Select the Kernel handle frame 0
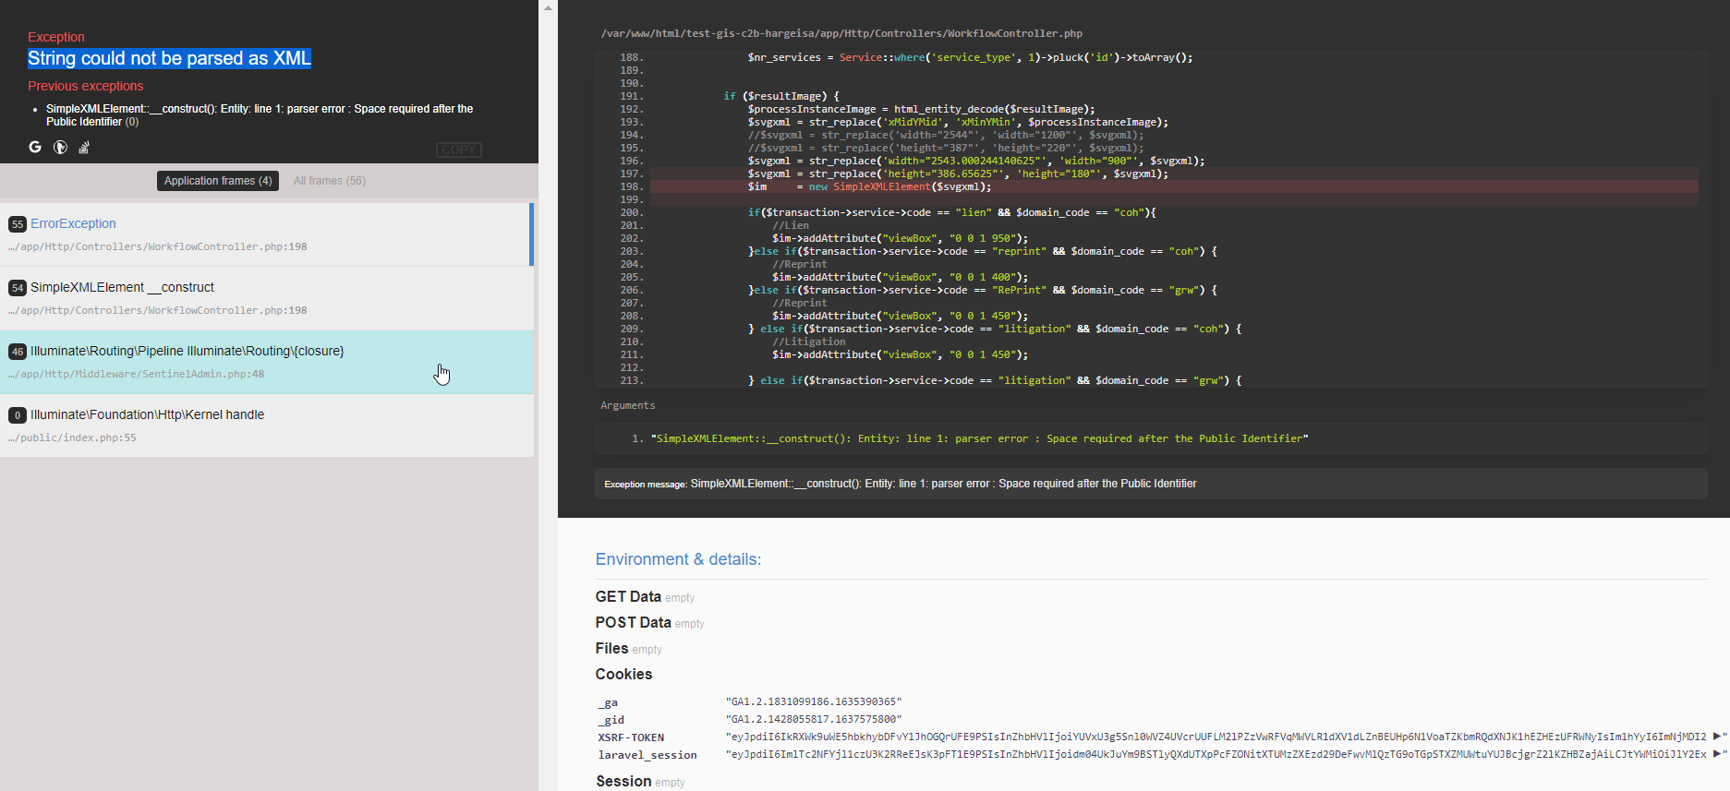Screen dimensions: 1730x791 267,425
